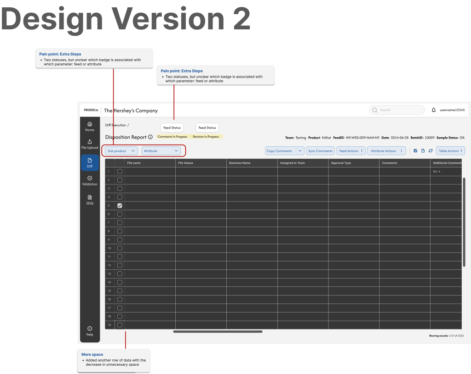Screen dimensions: 471x374
Task: Open the SDQ sidebar item
Action: pyautogui.click(x=89, y=200)
